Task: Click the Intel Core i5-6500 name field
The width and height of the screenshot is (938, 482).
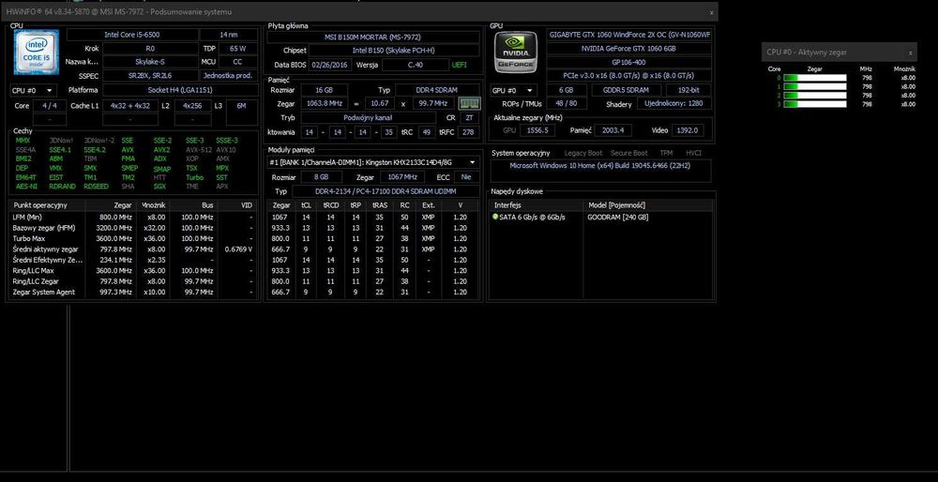Action: [132, 35]
